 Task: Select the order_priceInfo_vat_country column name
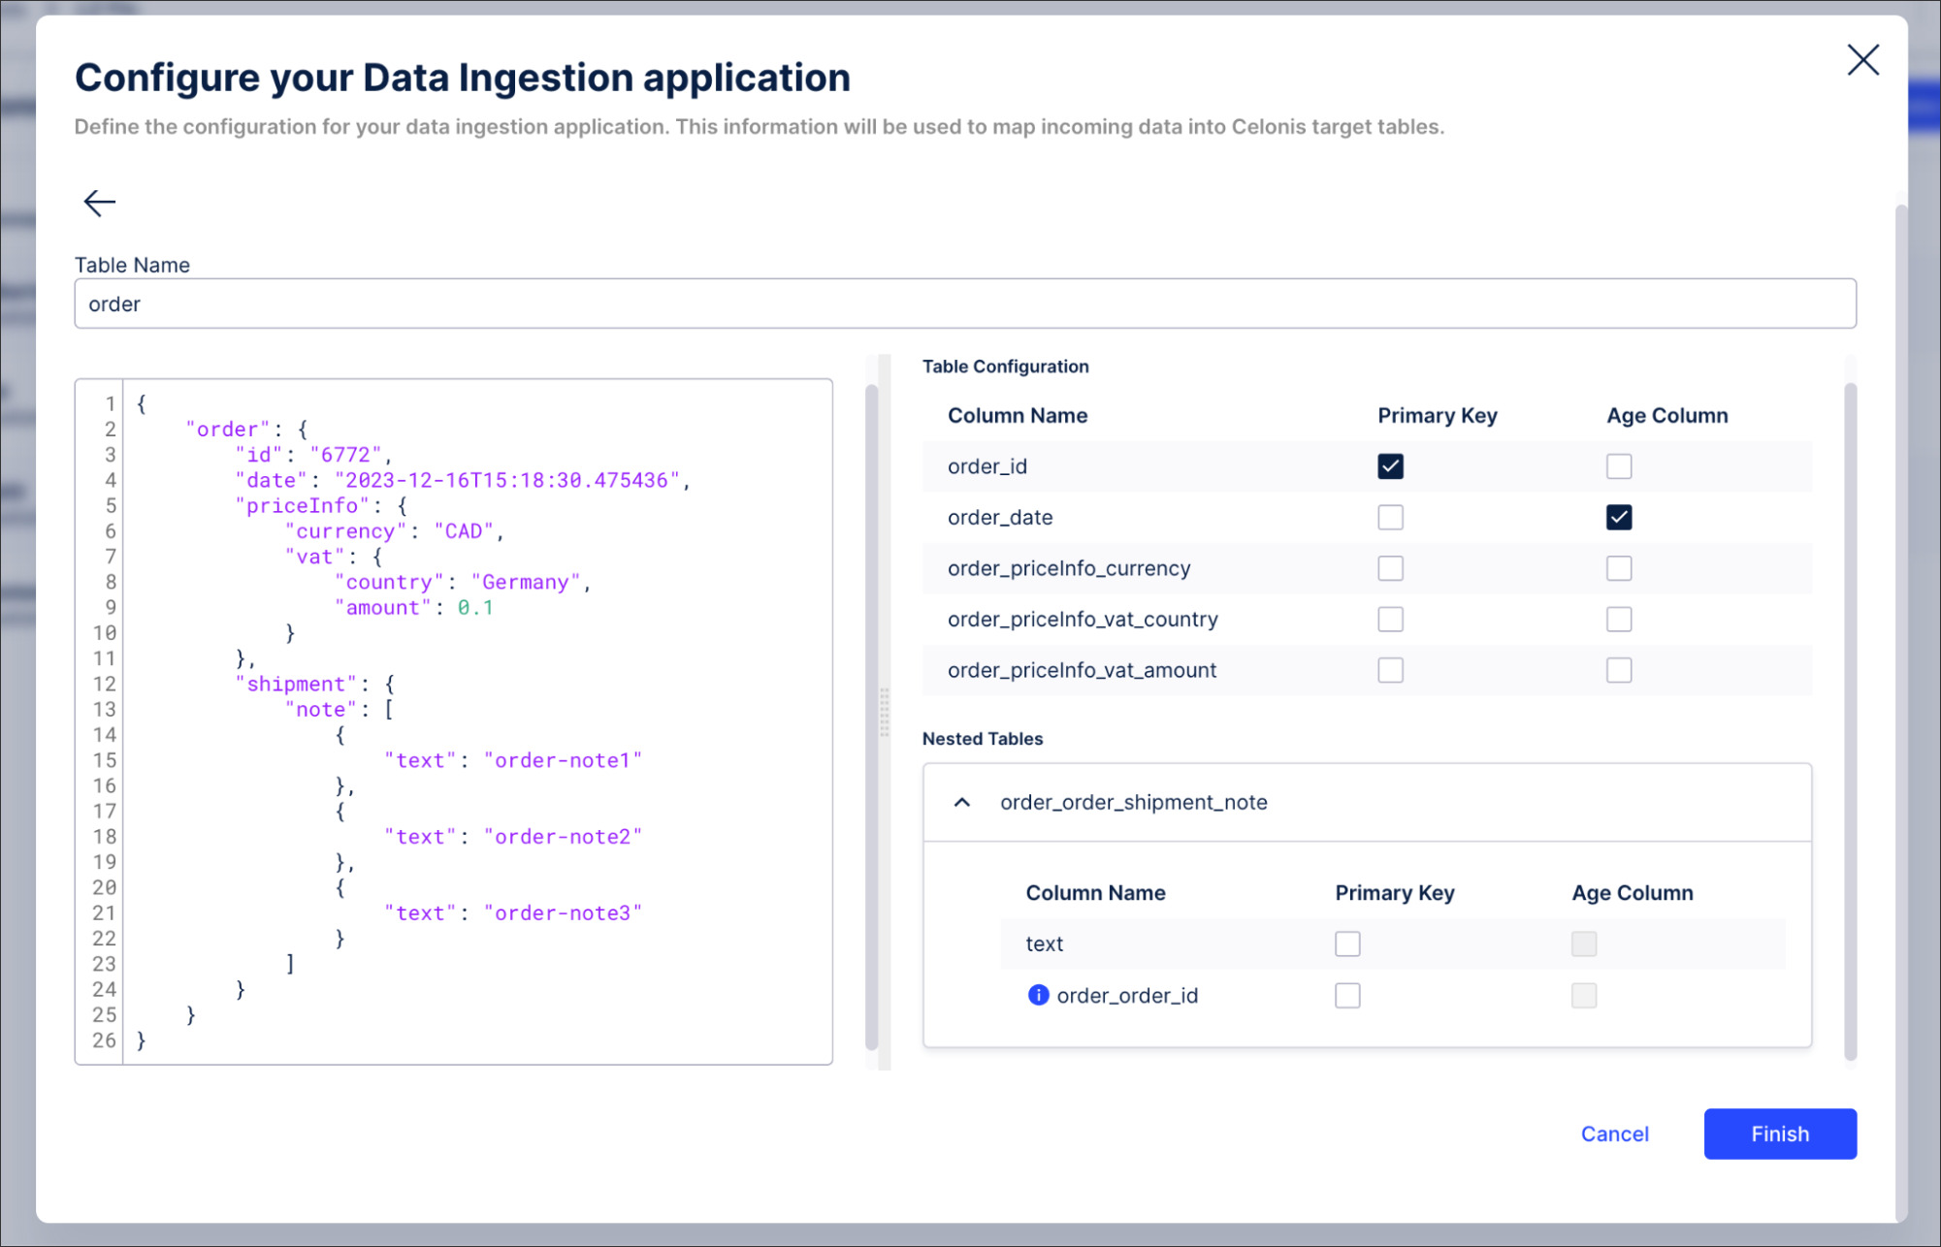pyautogui.click(x=1083, y=619)
